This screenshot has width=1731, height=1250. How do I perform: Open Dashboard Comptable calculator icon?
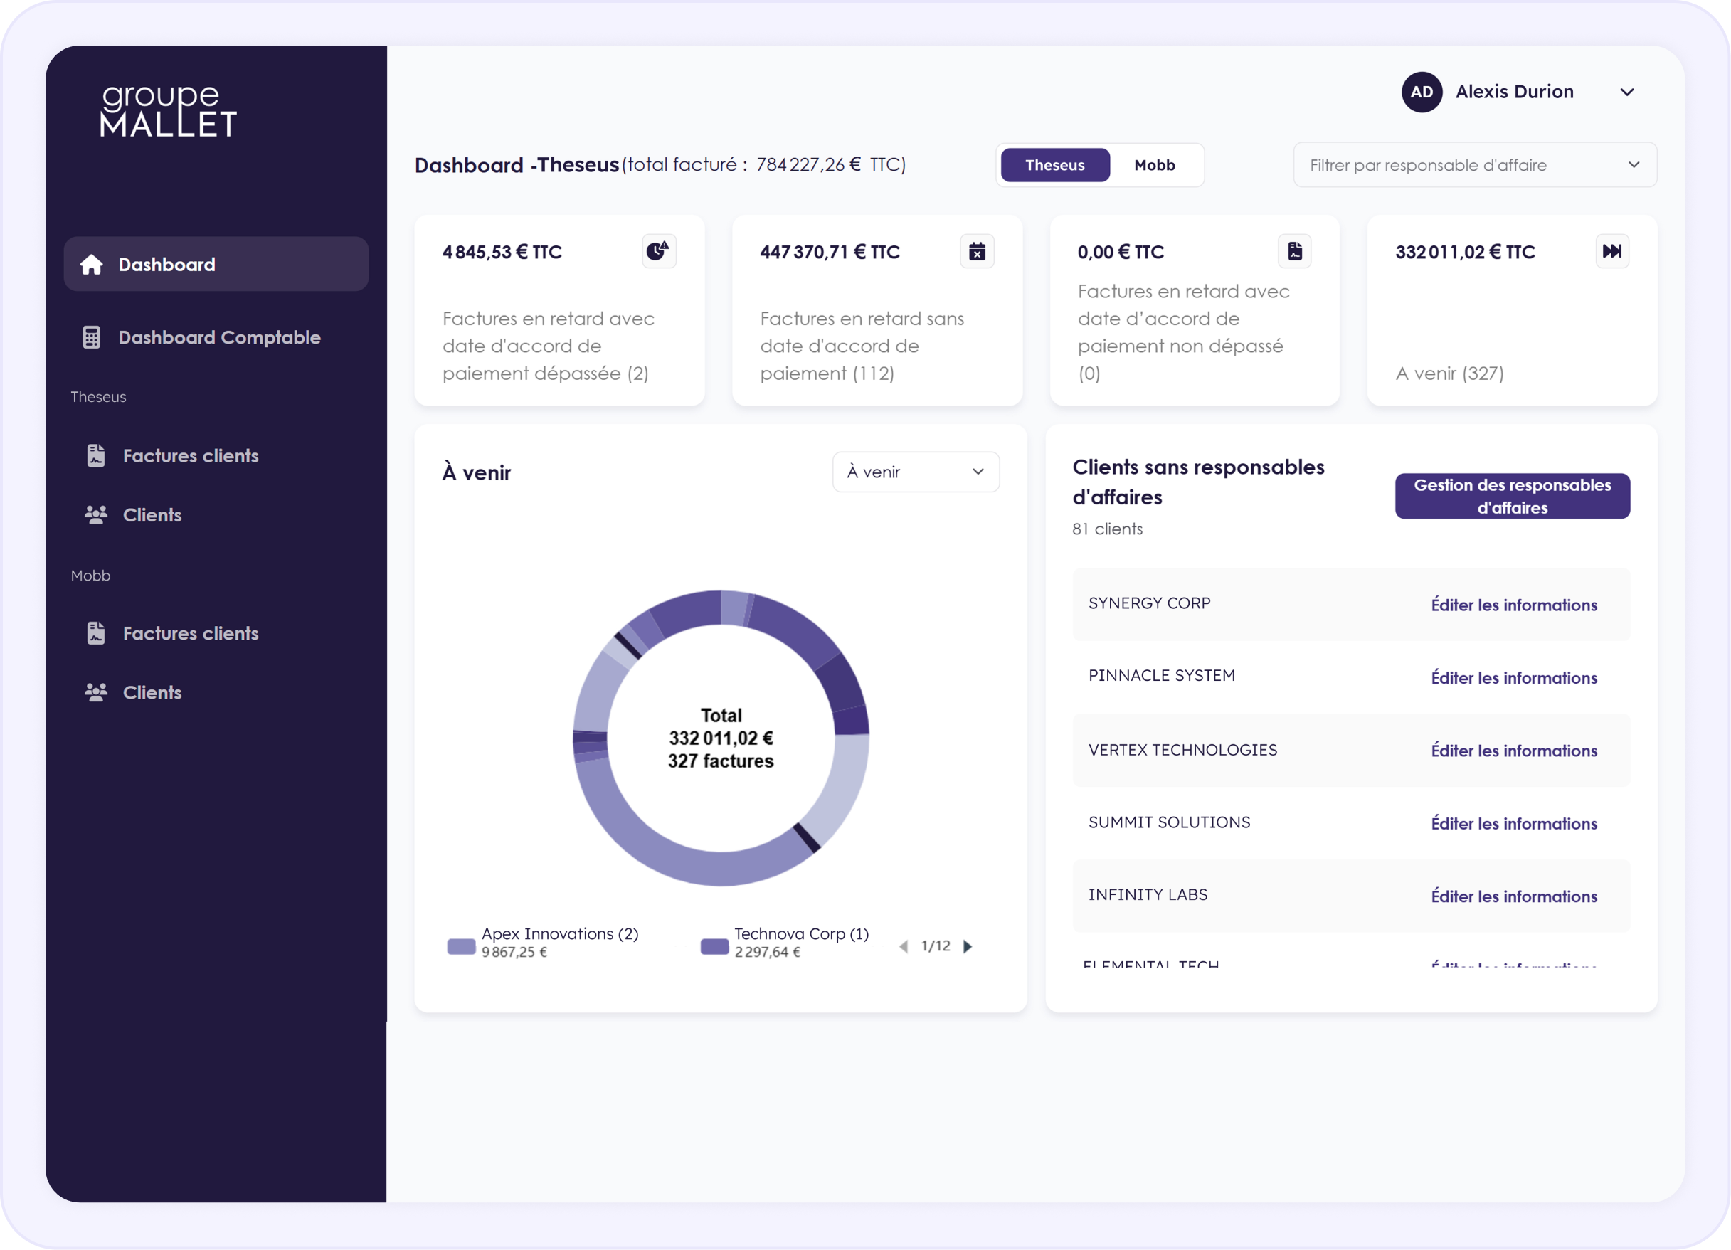click(x=92, y=337)
